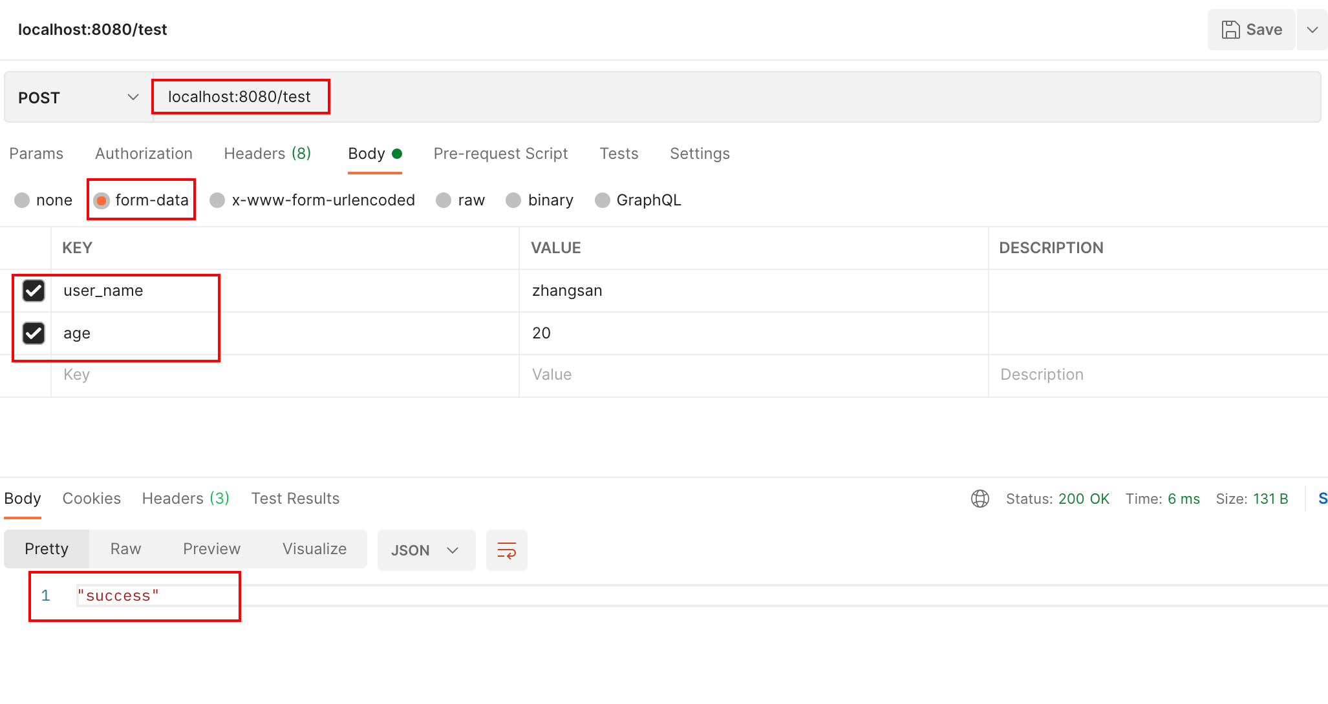This screenshot has width=1328, height=704.
Task: Switch to the Authorization tab
Action: [144, 154]
